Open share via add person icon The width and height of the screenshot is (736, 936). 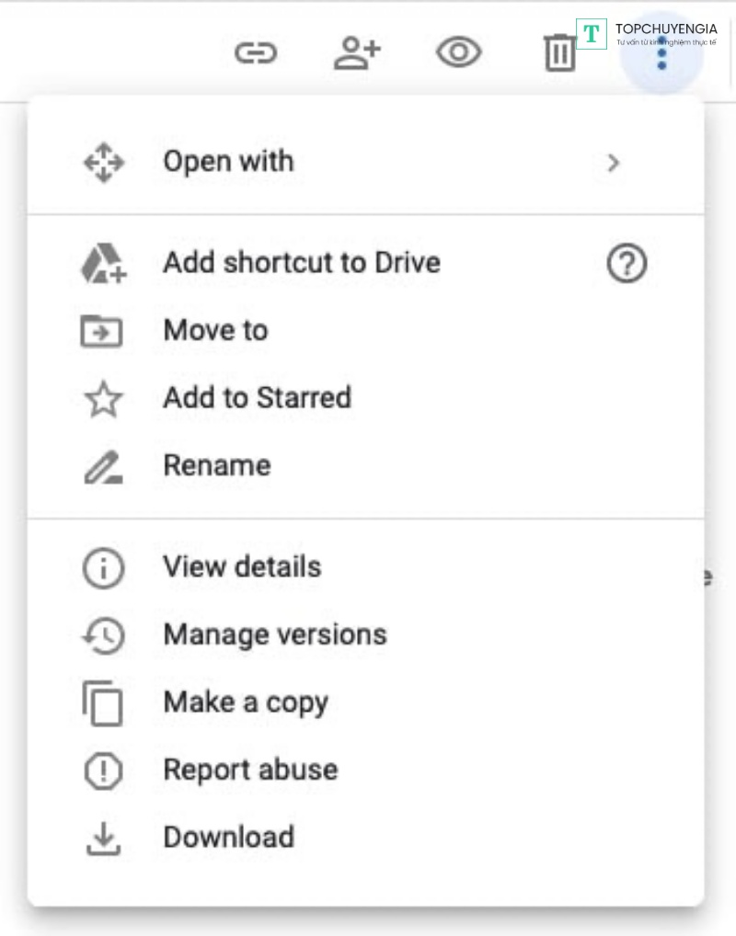pyautogui.click(x=356, y=53)
